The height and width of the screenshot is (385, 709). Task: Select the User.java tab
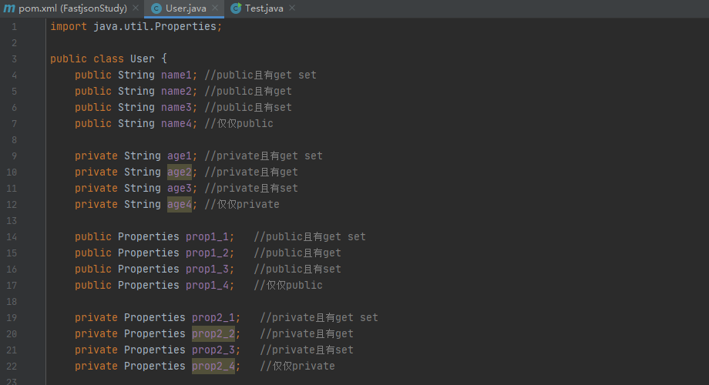click(x=186, y=8)
